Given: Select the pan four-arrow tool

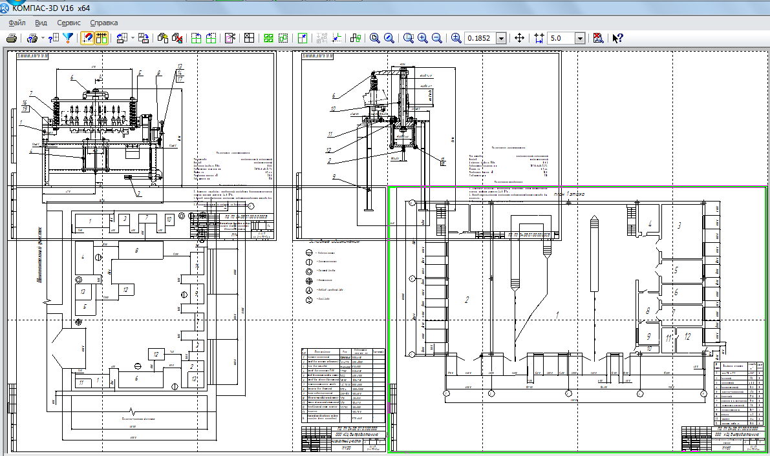Looking at the screenshot, I should pyautogui.click(x=519, y=38).
